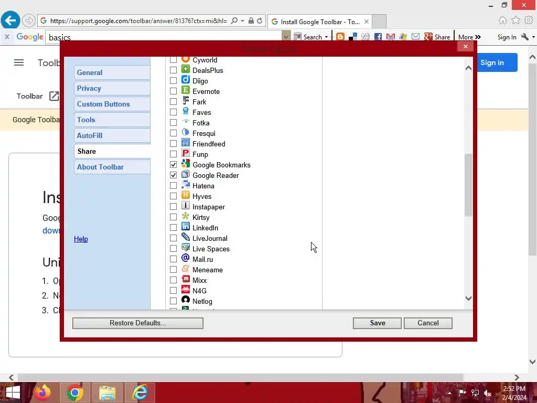Check the Fark checkbox

tap(173, 102)
